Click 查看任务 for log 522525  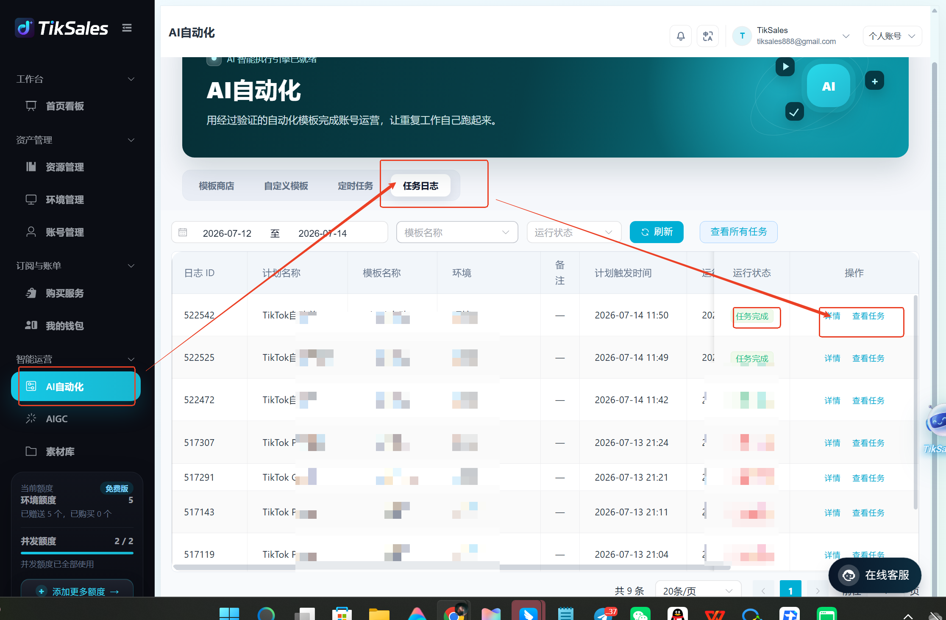point(868,358)
